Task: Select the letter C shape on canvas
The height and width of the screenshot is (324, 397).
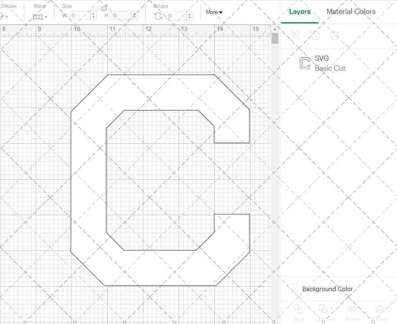Action: click(89, 180)
